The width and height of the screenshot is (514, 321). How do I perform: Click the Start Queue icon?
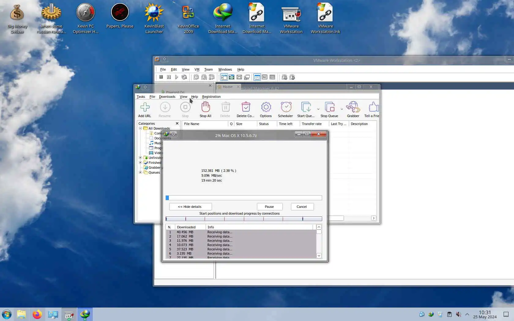pos(306,110)
